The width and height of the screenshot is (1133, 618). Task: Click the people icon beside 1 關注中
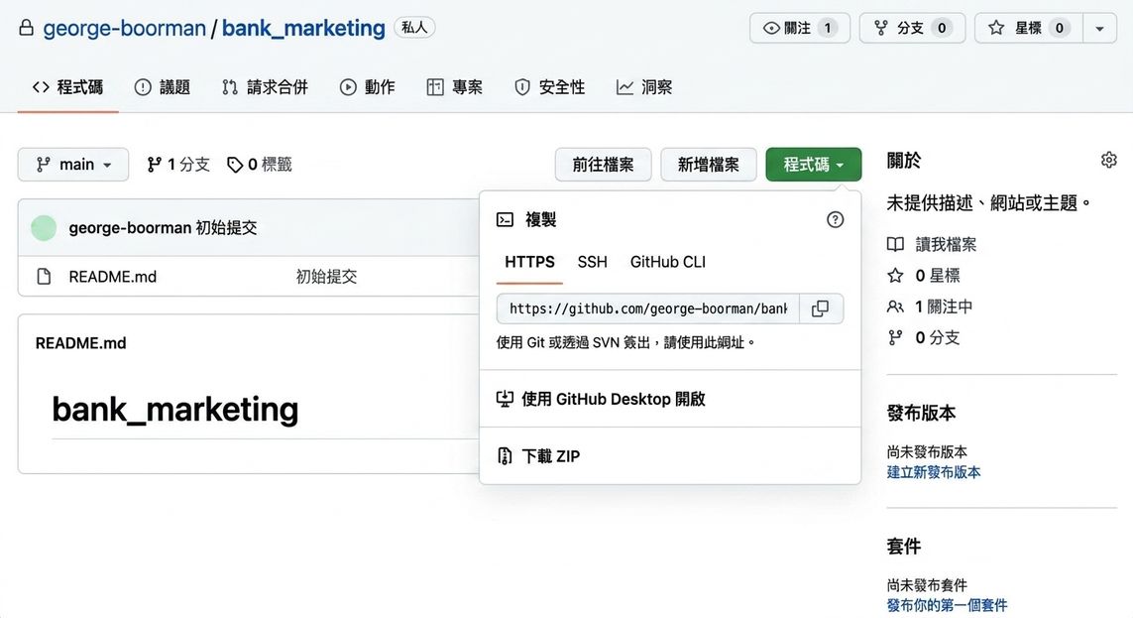pyautogui.click(x=895, y=307)
